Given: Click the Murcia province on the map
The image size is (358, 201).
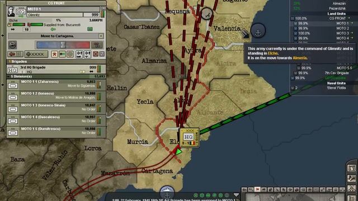Looking at the screenshot, I should [x=138, y=142].
